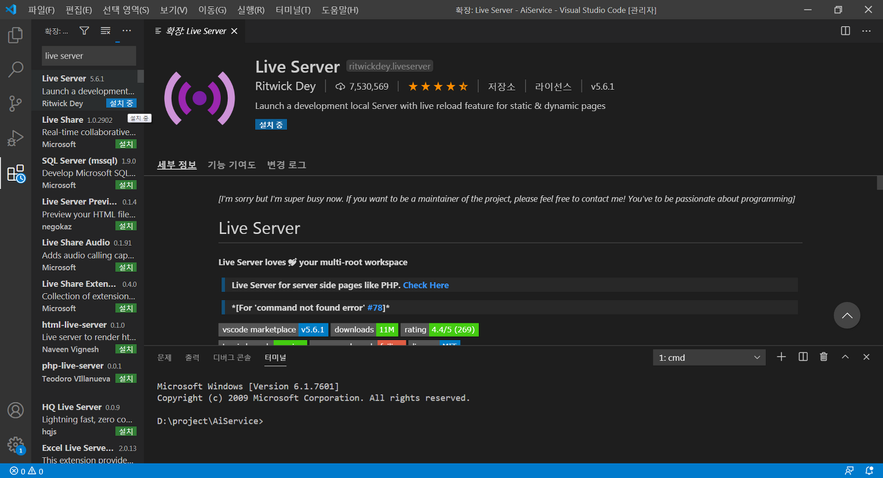This screenshot has height=478, width=883.
Task: Click the vscode marketplace v5.6.1 badge
Action: click(x=273, y=330)
